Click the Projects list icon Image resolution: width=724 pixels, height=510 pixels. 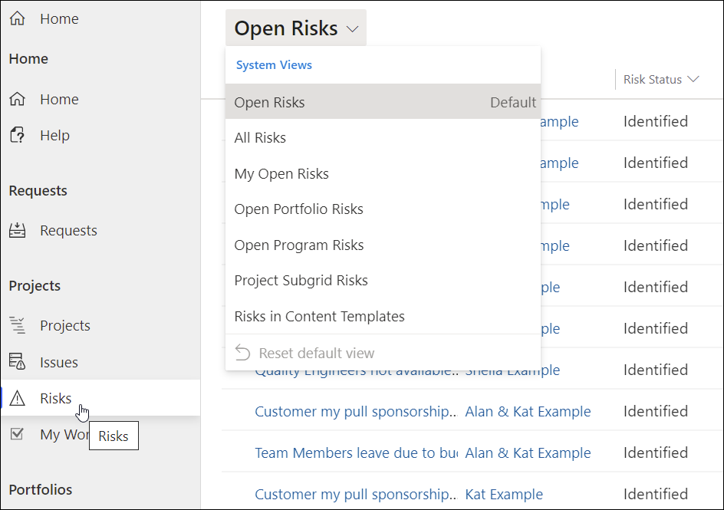click(17, 326)
